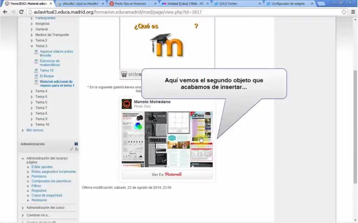
Task: Expand the Tema 7 node
Action: (32, 108)
